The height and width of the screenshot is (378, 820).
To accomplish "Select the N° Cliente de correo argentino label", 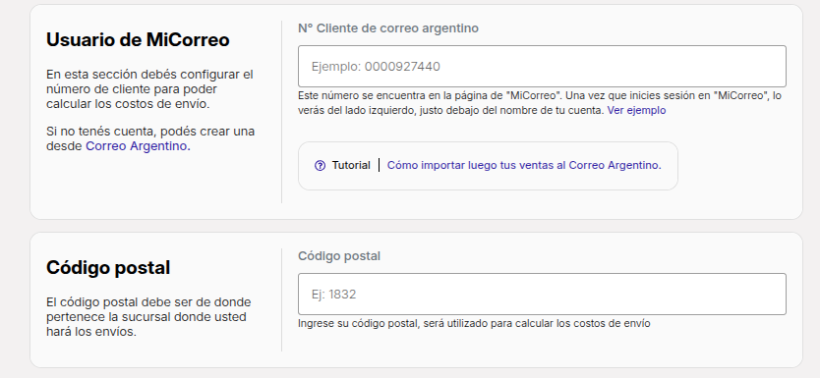I will pos(388,28).
